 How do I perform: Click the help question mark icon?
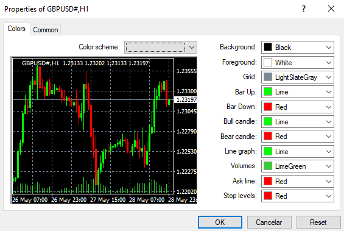coord(304,9)
